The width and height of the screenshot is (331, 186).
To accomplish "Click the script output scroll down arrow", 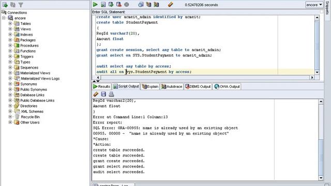I will pos(321,178).
